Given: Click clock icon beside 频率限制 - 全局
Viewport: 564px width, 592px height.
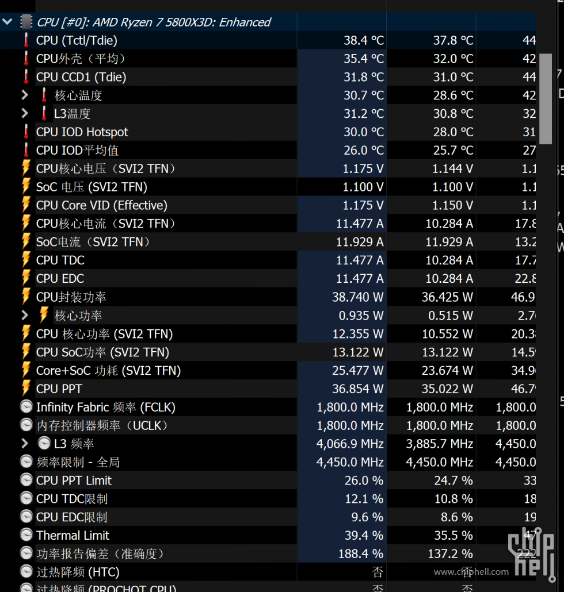Looking at the screenshot, I should pos(26,462).
